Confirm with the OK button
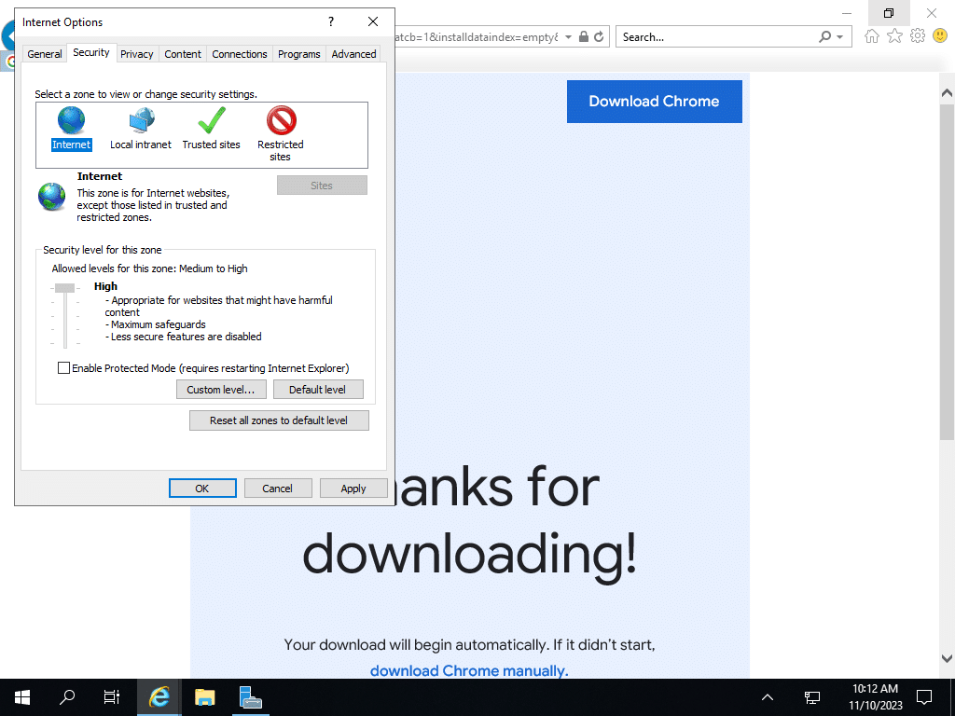Screen dimensions: 955x716 tap(202, 489)
